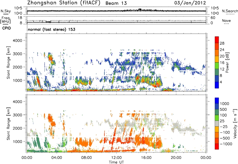Select the power panel 'Slant Range [km]' label
The width and height of the screenshot is (238, 164).
click(x=8, y=62)
